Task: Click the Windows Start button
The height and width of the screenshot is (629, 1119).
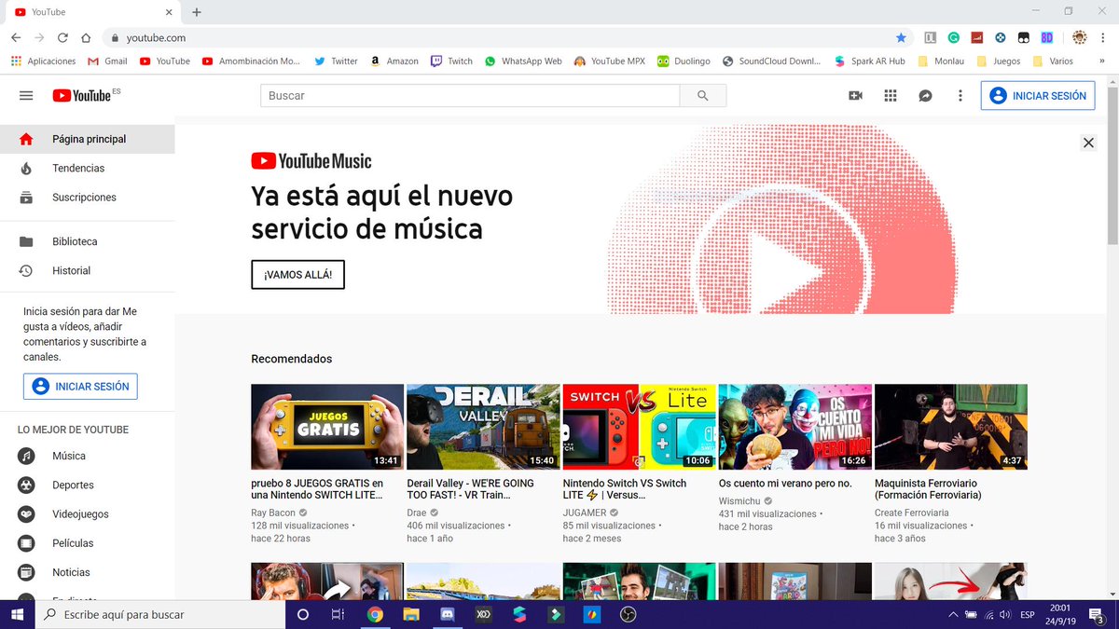Action: pyautogui.click(x=18, y=614)
